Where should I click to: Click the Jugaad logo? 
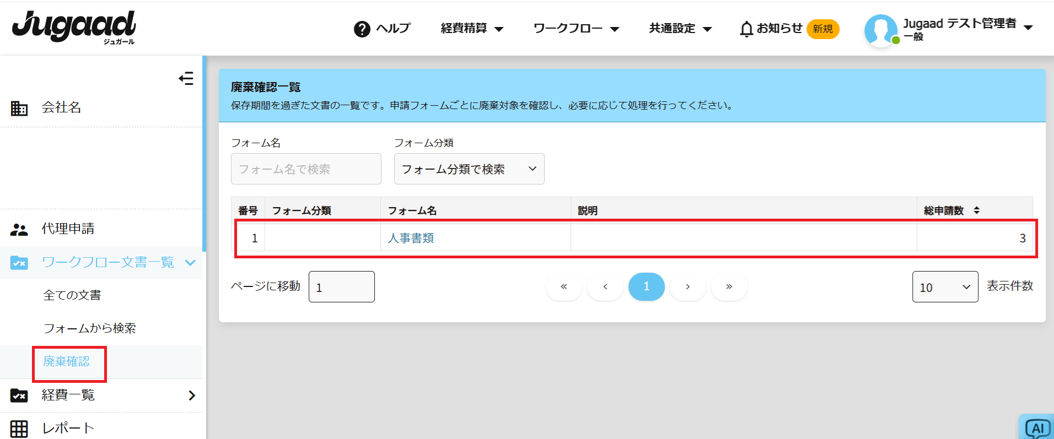click(x=74, y=26)
